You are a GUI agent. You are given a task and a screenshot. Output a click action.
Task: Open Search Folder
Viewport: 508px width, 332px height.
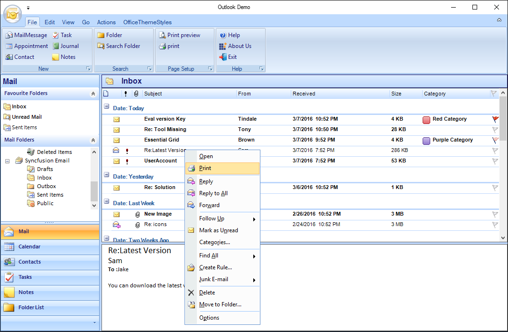pos(119,46)
